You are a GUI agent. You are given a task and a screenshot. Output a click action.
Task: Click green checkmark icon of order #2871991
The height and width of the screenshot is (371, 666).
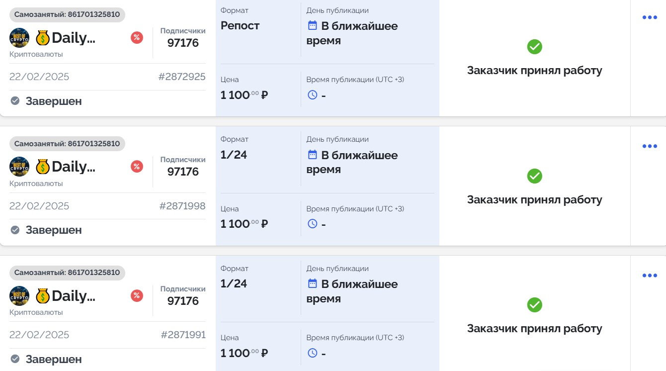point(534,305)
